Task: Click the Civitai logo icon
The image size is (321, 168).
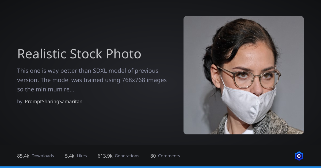Action: [299, 156]
